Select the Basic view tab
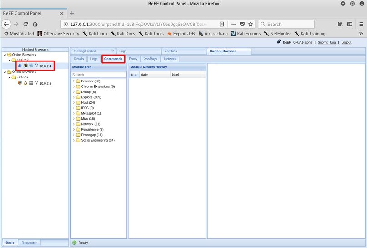Viewport: 367px width, 248px height. (x=10, y=243)
